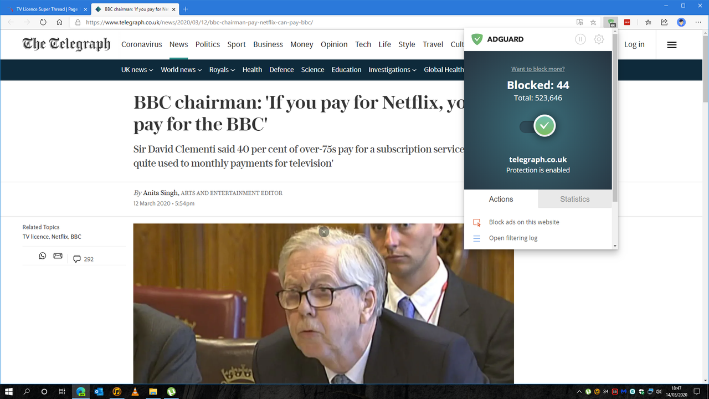Screen dimensions: 709x399
Task: Open the Opinion section
Action: [334, 44]
